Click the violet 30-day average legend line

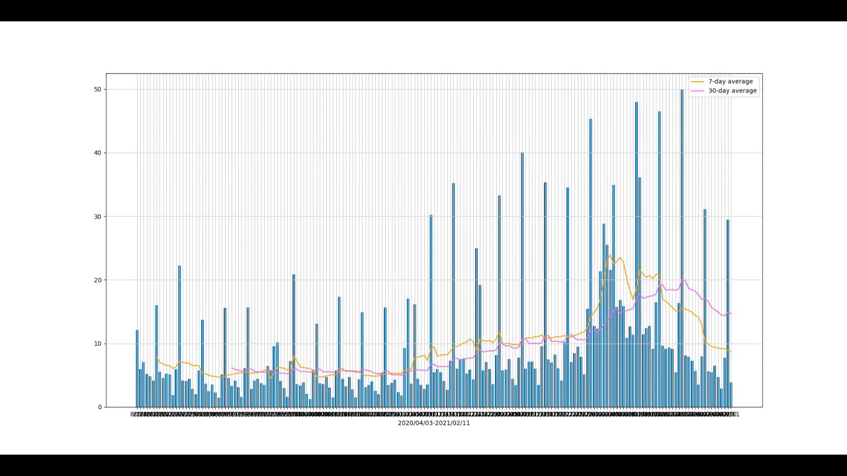698,91
